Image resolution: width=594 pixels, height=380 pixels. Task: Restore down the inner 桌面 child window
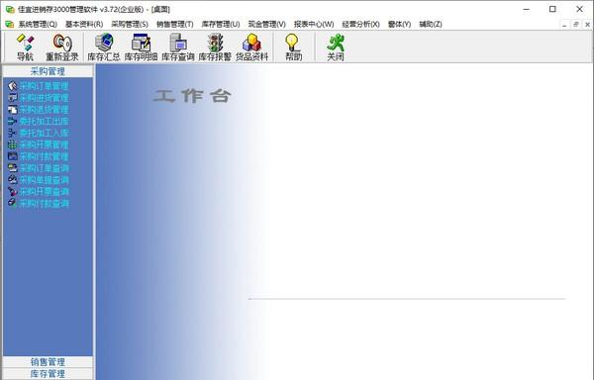tap(576, 25)
